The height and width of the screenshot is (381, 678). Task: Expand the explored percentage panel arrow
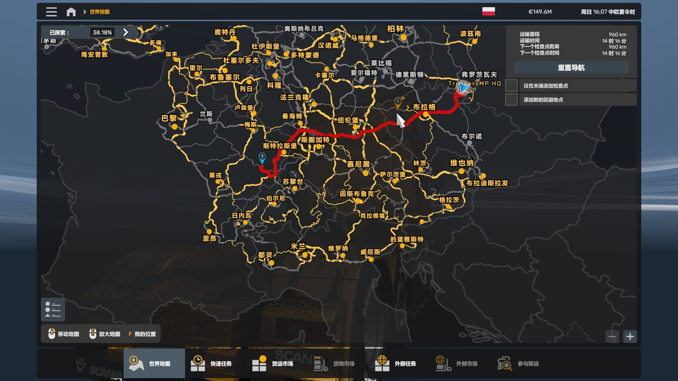tap(126, 32)
